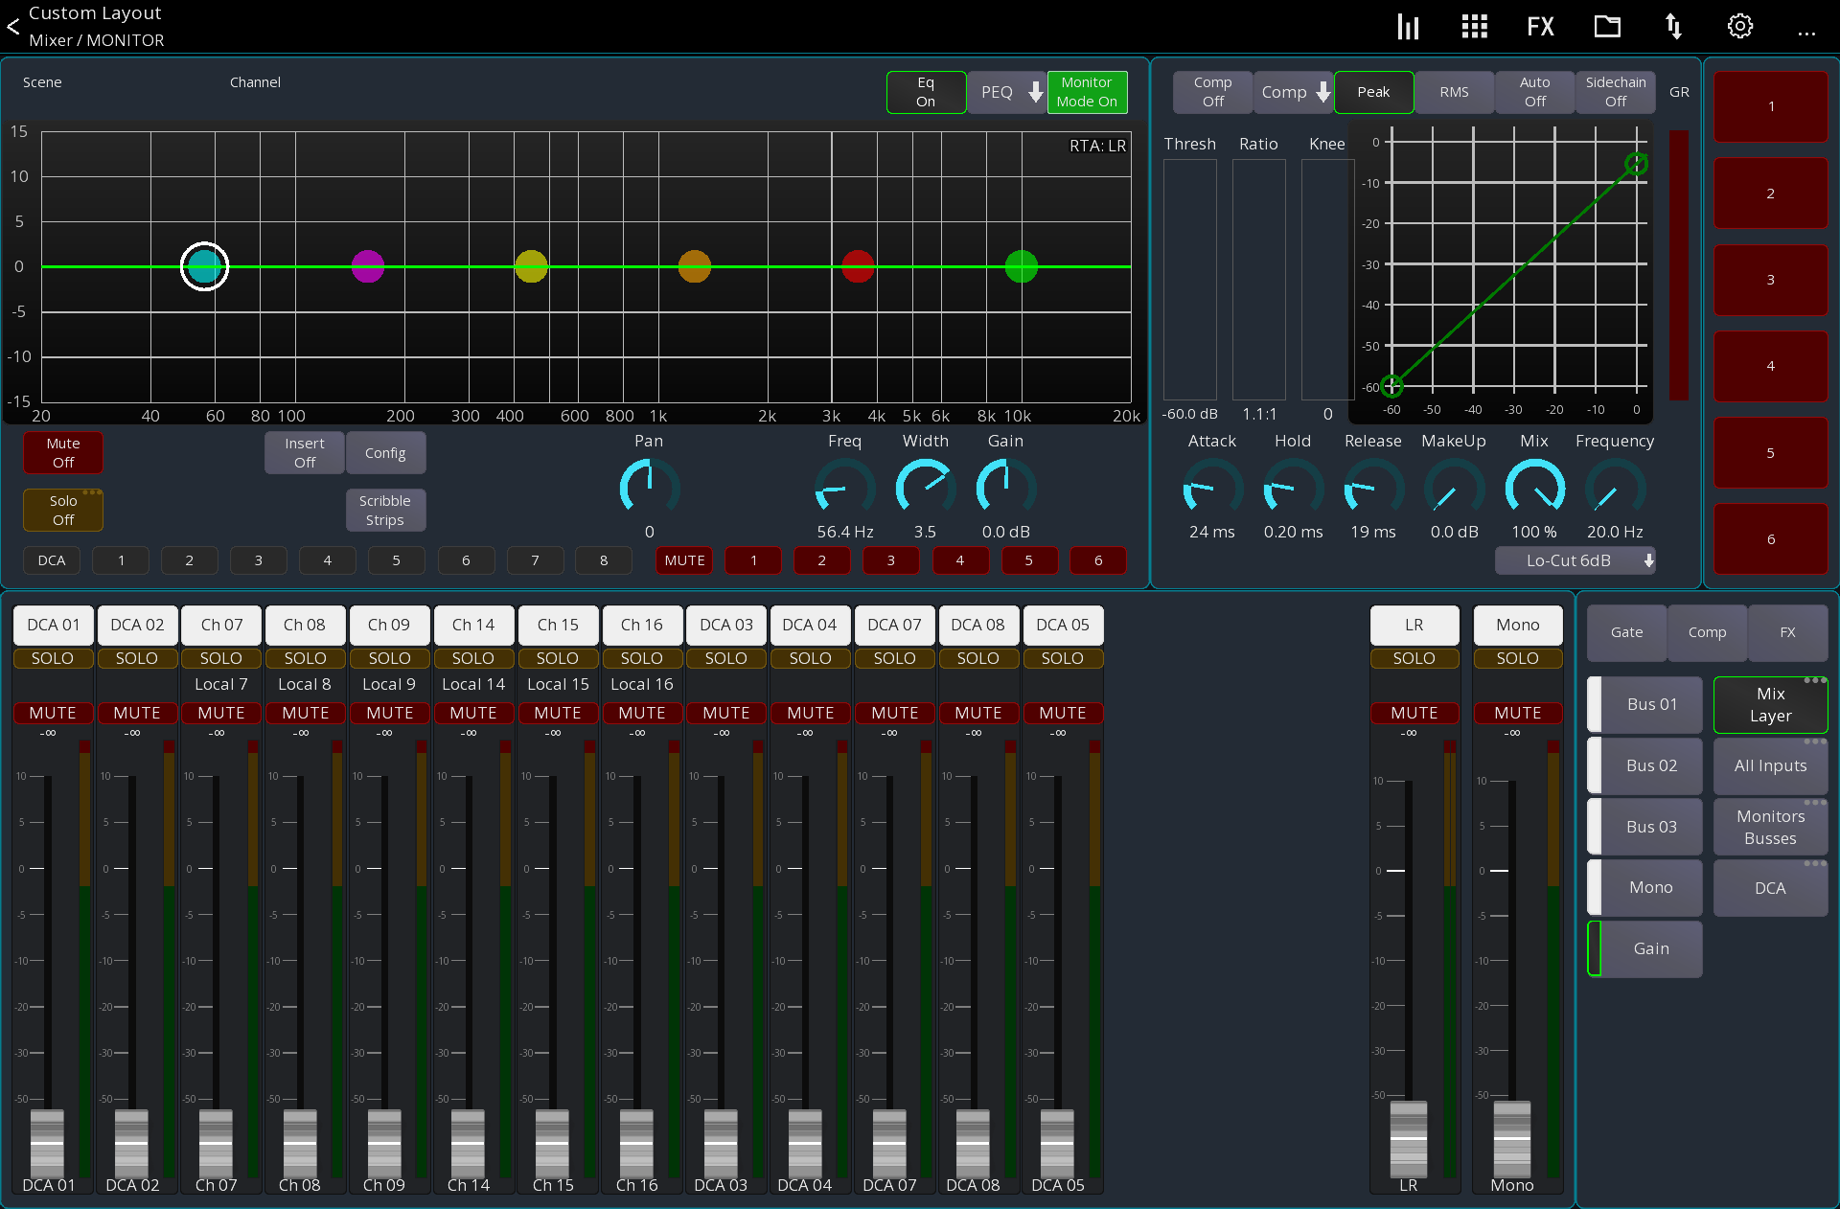This screenshot has height=1209, width=1840.
Task: Toggle the Comp Off switch
Action: tap(1212, 92)
